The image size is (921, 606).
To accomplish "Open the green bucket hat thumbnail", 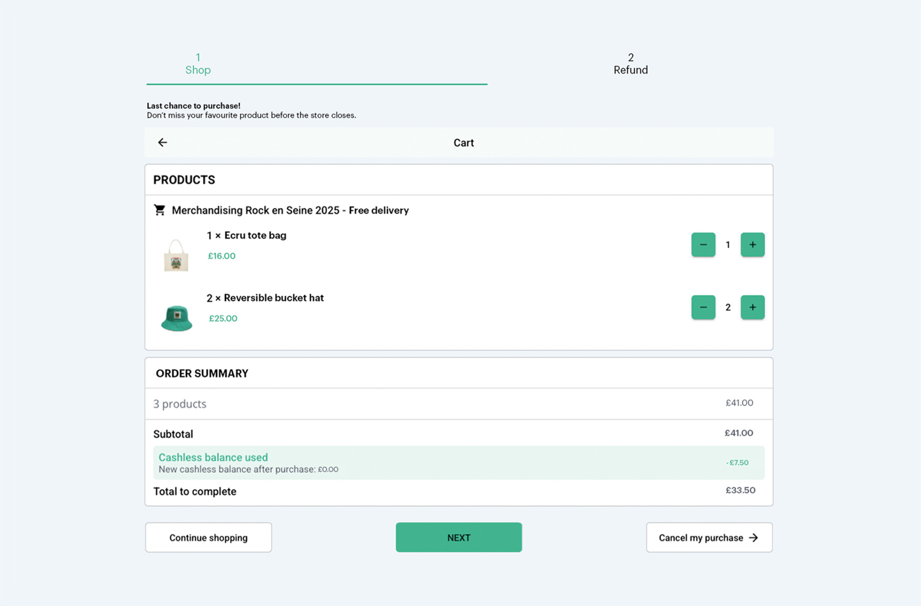I will 176,318.
